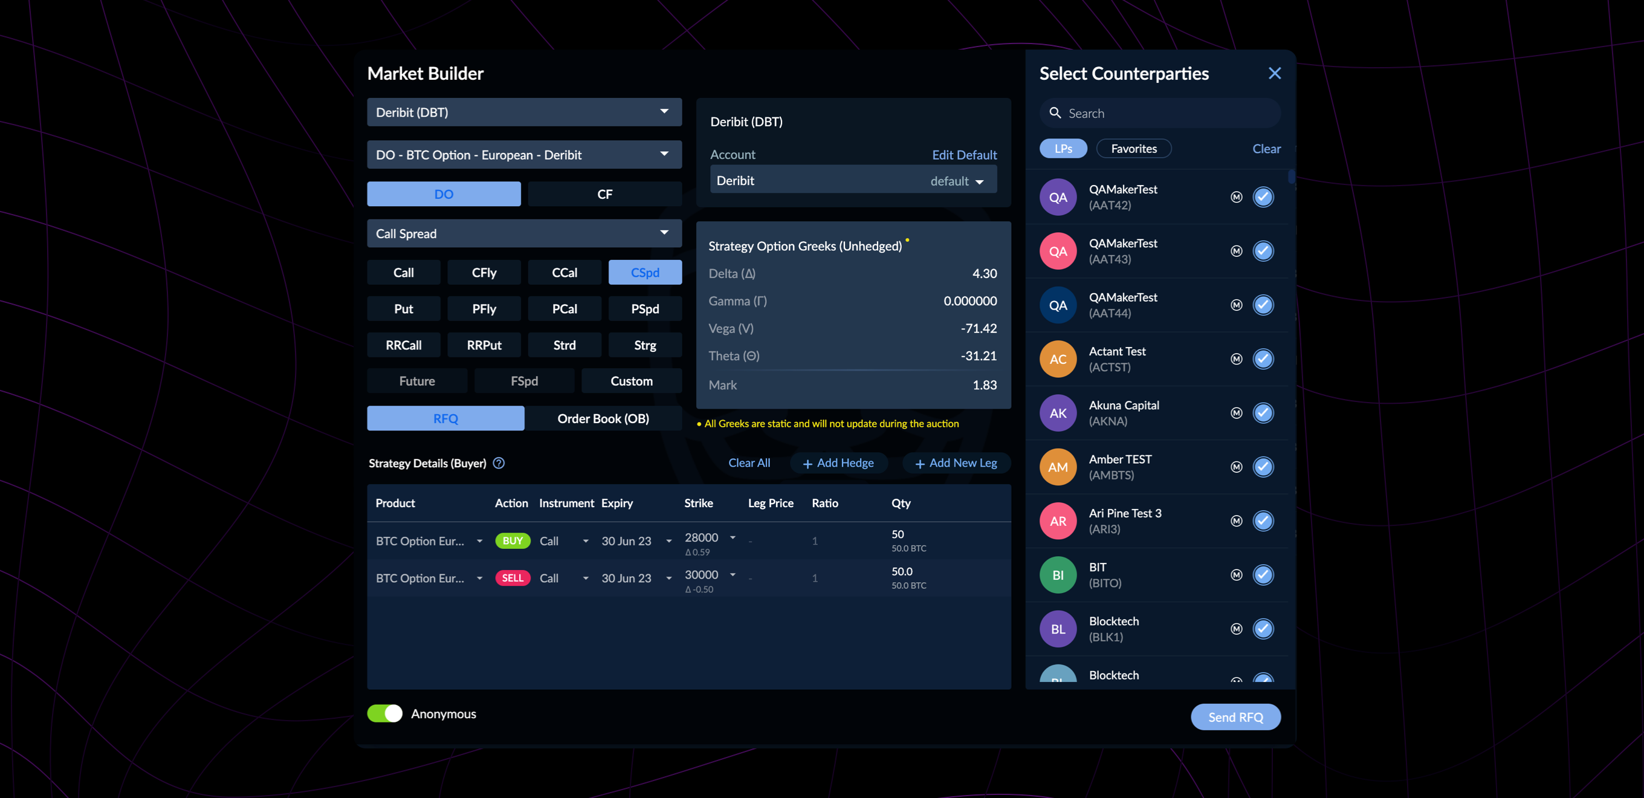This screenshot has width=1644, height=798.
Task: Click the AC avatar for Actant Test
Action: [1058, 358]
